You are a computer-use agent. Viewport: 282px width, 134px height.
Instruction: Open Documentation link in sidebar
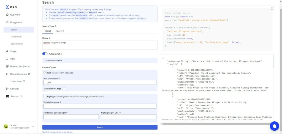pos(18,74)
